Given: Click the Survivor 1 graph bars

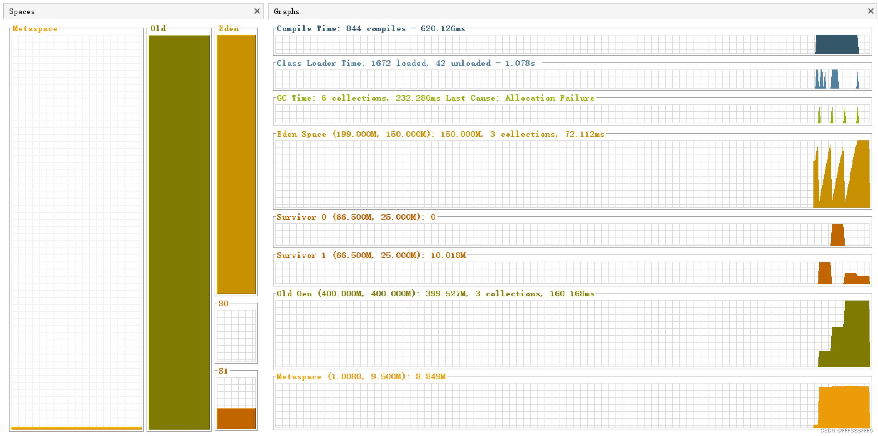Looking at the screenshot, I should tap(825, 273).
